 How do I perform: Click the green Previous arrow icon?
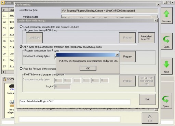point(166,14)
